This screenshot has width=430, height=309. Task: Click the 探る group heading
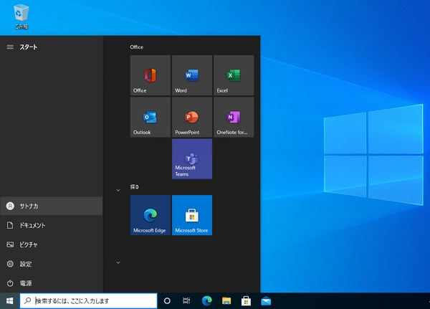point(135,187)
